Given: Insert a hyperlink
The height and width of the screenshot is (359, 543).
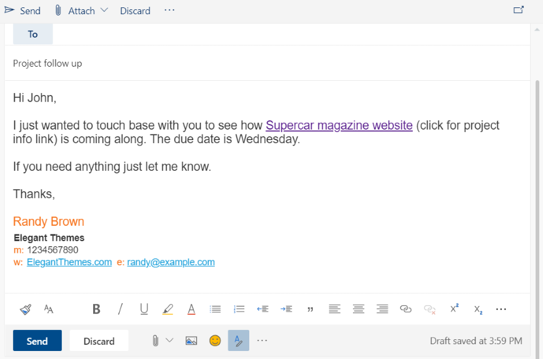Looking at the screenshot, I should point(405,309).
